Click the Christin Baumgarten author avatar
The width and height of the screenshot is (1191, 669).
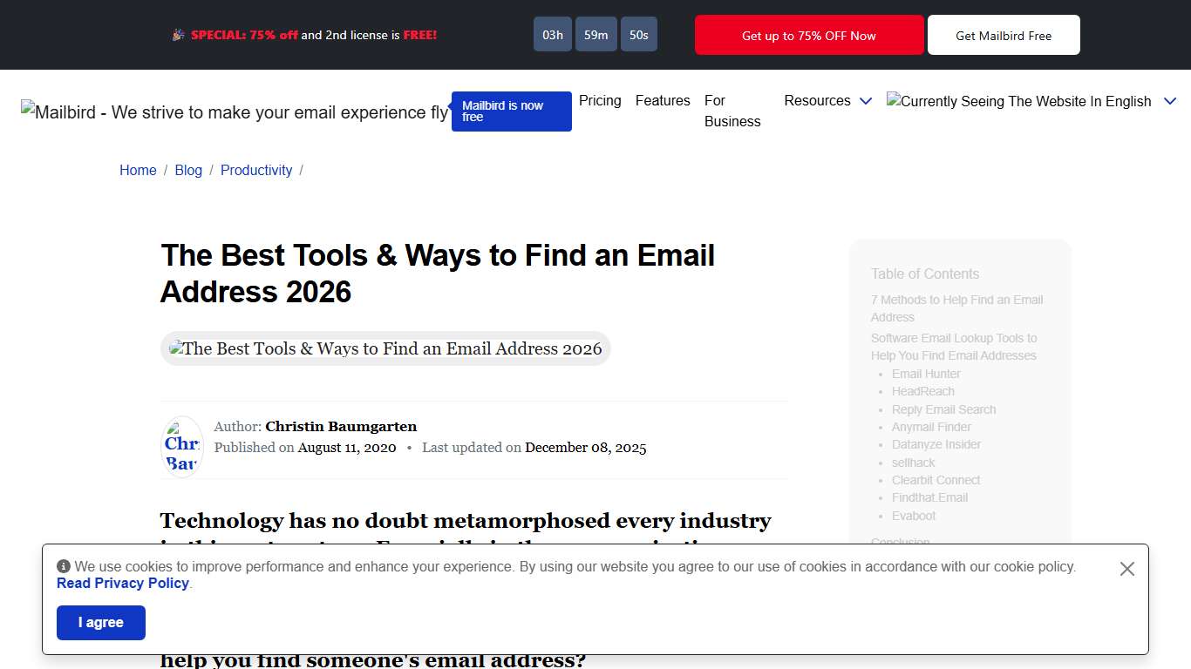point(181,446)
